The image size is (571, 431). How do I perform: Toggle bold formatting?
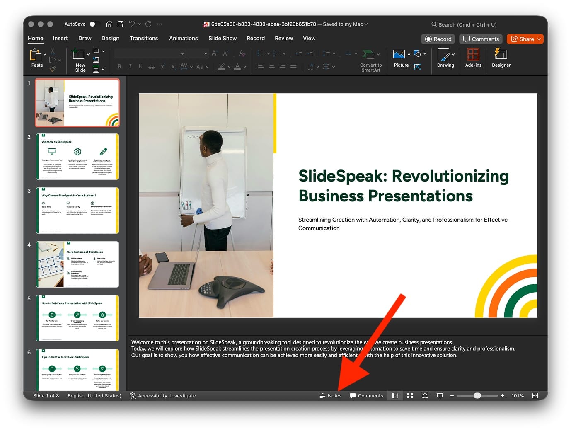pos(119,66)
